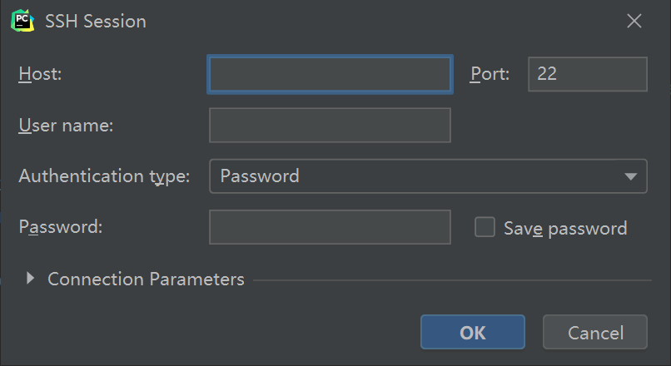Click the PyCharm icon in the title bar

(x=22, y=22)
